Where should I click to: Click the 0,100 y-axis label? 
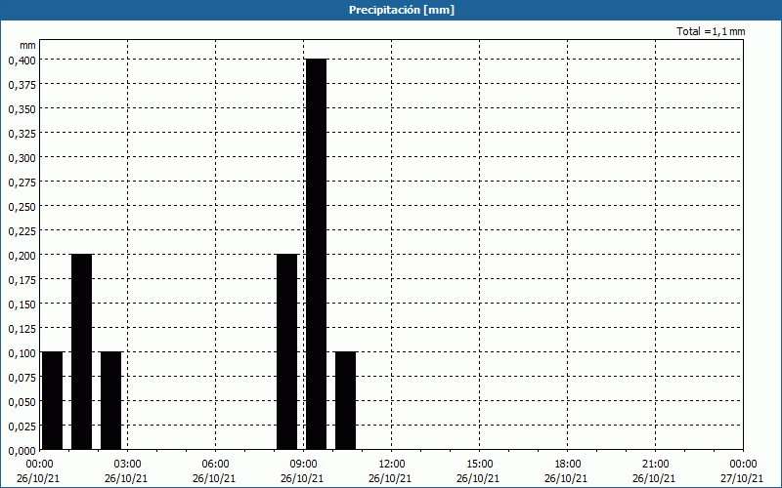point(22,353)
